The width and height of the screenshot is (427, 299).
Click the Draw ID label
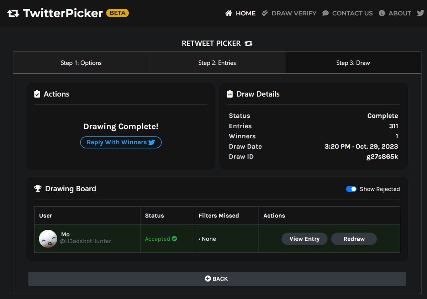point(241,156)
